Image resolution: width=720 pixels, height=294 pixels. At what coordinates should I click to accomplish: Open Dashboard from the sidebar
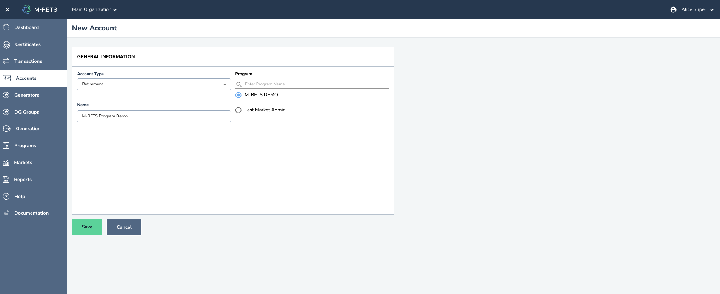(34, 27)
